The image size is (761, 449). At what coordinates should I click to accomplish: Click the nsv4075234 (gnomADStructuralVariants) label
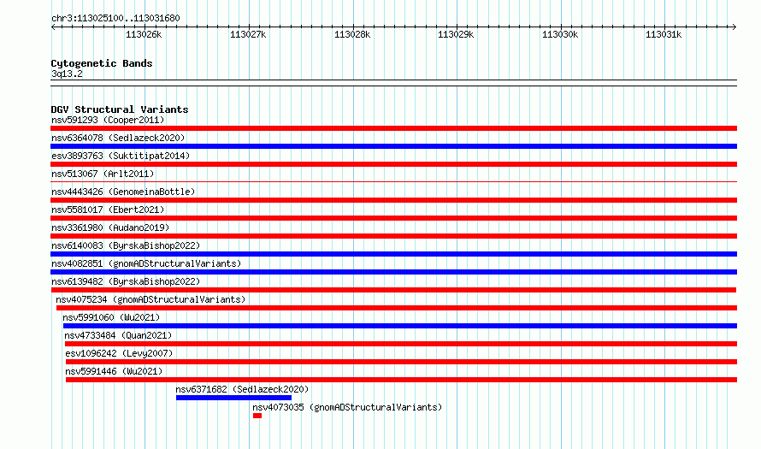click(x=150, y=299)
